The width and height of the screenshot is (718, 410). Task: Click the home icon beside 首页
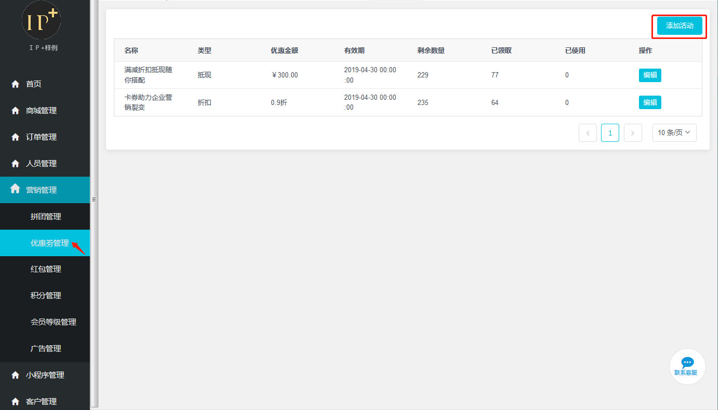(x=15, y=84)
